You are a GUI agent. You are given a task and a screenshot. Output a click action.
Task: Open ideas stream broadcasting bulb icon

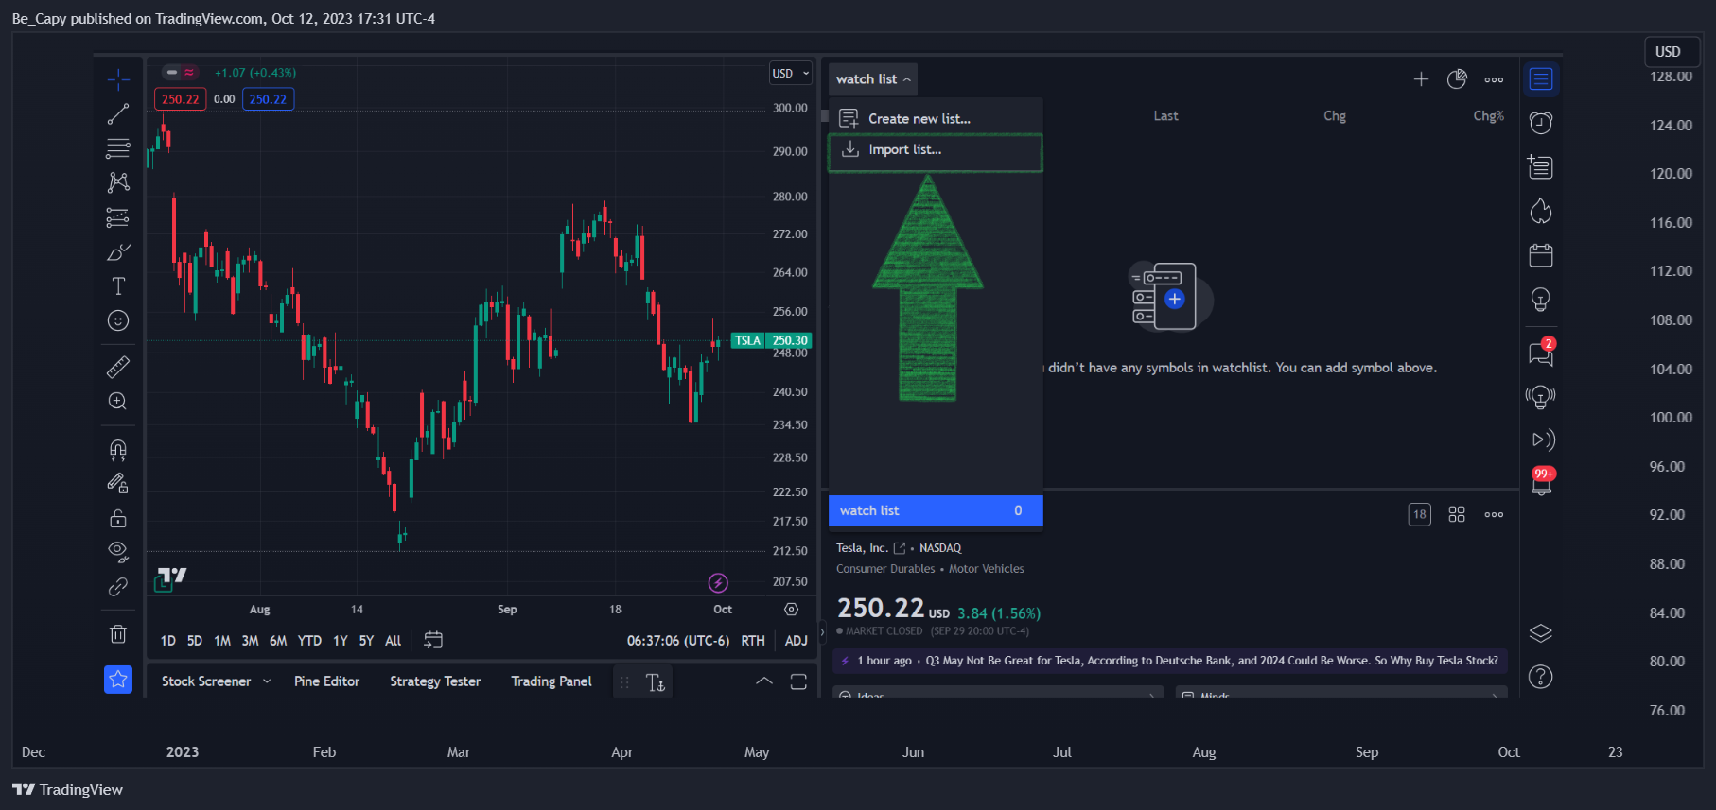1541,396
